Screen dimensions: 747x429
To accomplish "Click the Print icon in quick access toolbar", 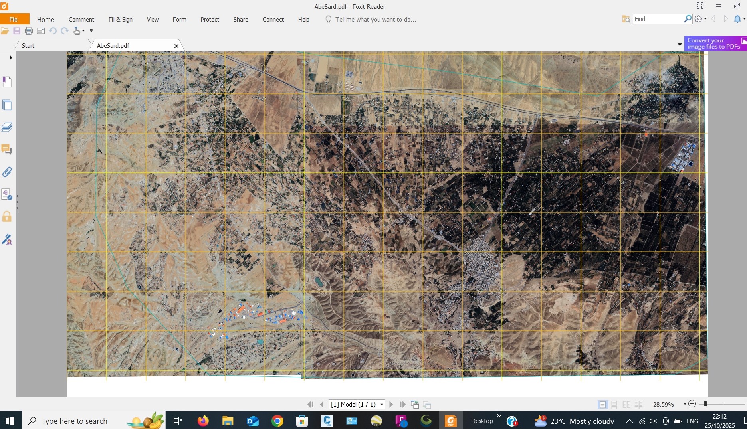I will click(x=28, y=31).
